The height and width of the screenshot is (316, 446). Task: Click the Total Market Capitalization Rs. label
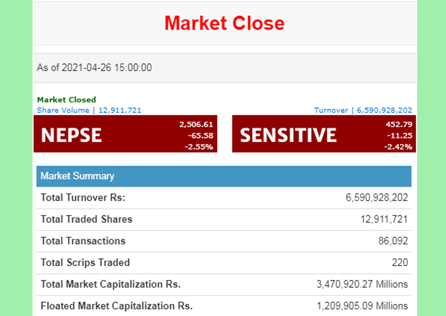(x=111, y=284)
